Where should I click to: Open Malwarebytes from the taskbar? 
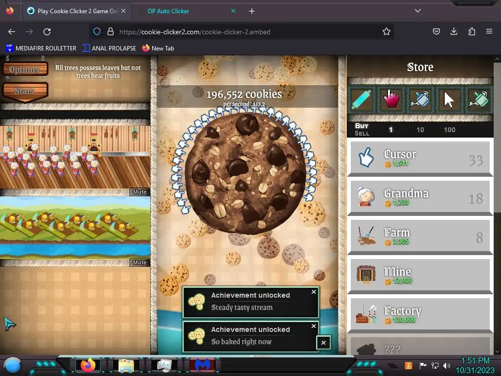(202, 365)
